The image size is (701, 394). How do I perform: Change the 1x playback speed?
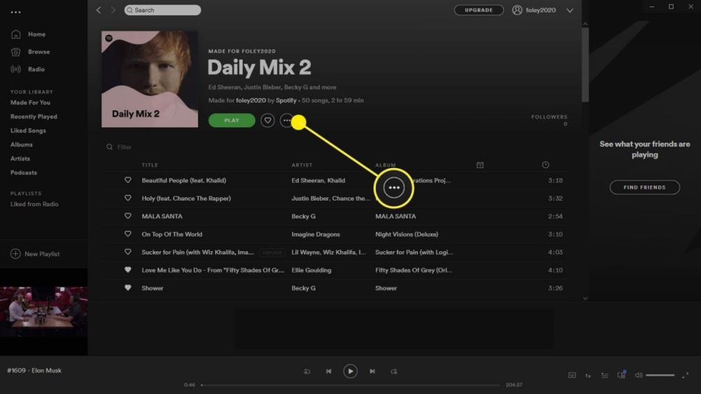588,376
